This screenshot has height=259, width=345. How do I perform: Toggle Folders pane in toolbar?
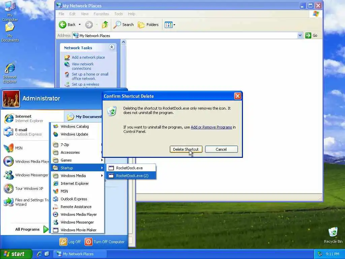coord(148,25)
